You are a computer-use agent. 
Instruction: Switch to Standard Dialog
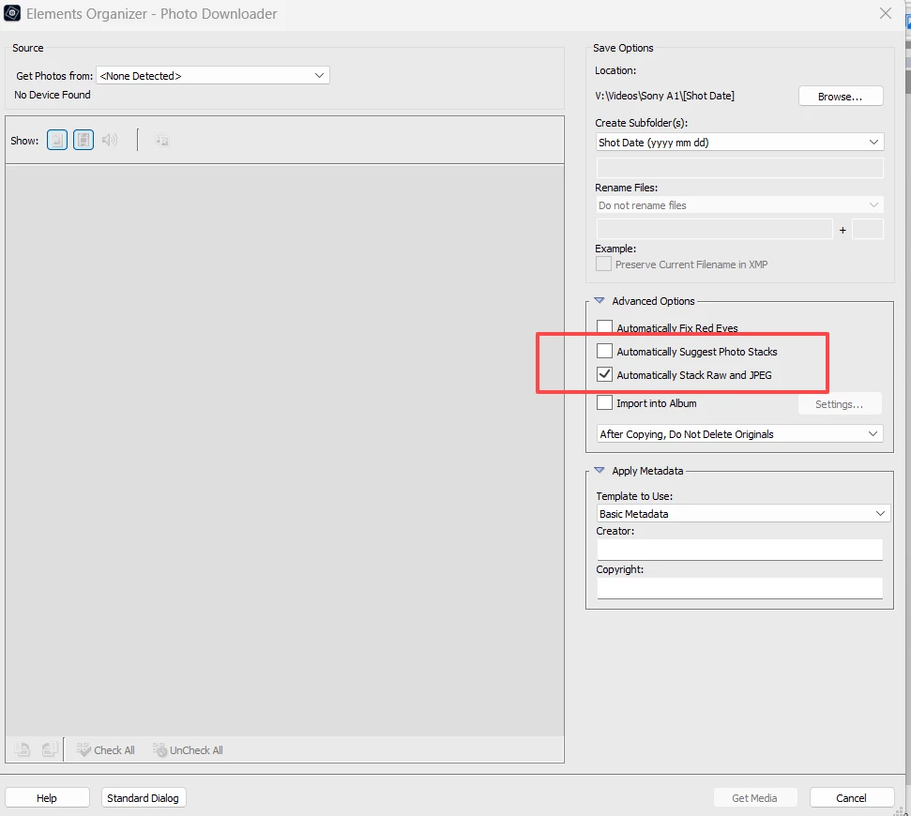click(x=144, y=798)
